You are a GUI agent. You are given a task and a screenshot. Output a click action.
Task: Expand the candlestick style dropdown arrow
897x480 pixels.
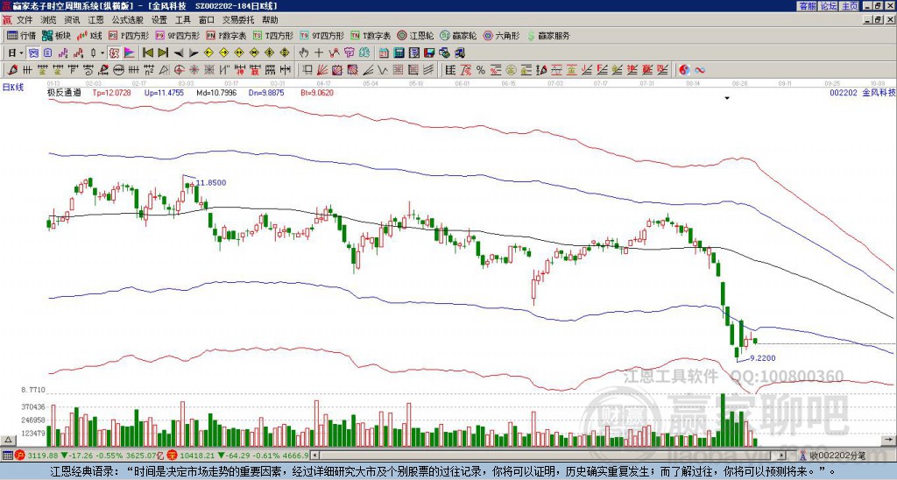(102, 53)
